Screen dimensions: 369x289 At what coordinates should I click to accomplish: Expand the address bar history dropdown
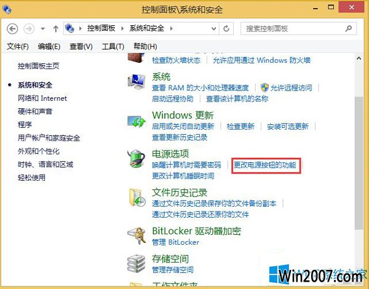point(213,29)
